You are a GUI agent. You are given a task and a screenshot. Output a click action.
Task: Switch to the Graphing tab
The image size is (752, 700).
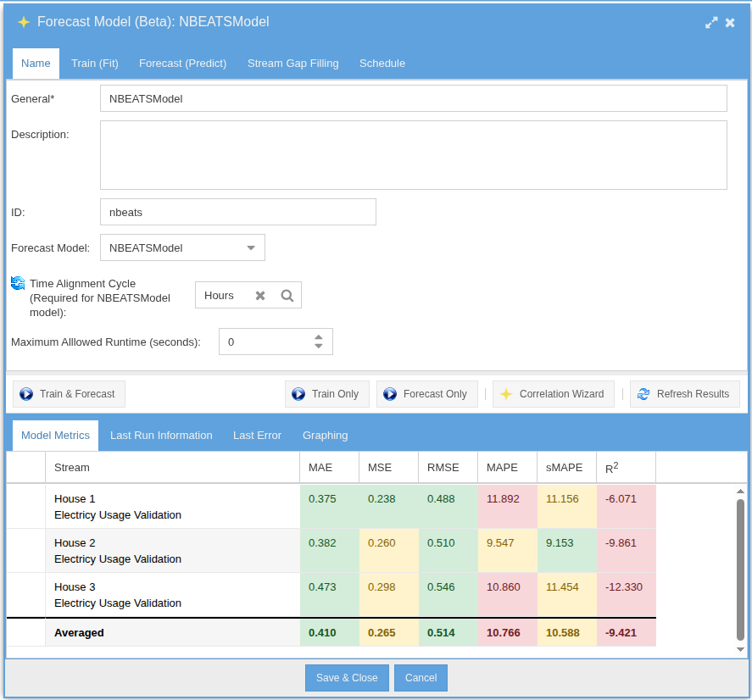coord(326,436)
